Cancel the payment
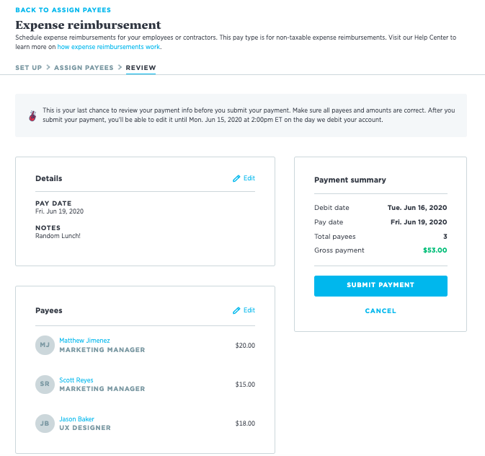The image size is (485, 456). tap(381, 311)
